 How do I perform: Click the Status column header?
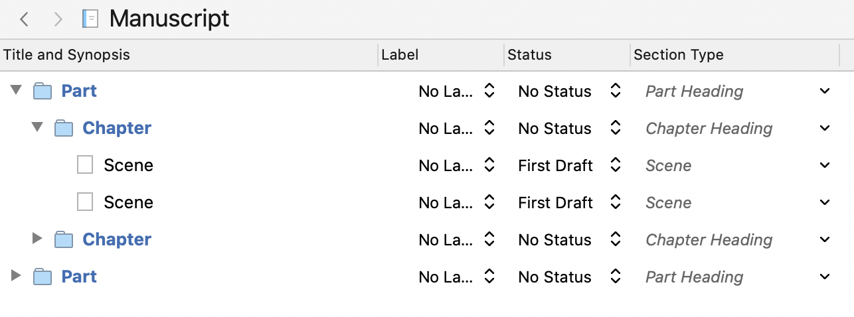(567, 55)
